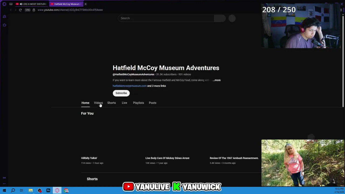This screenshot has height=194, width=345.
Task: Open the Hillbilly Talkin' video title
Action: (89, 158)
